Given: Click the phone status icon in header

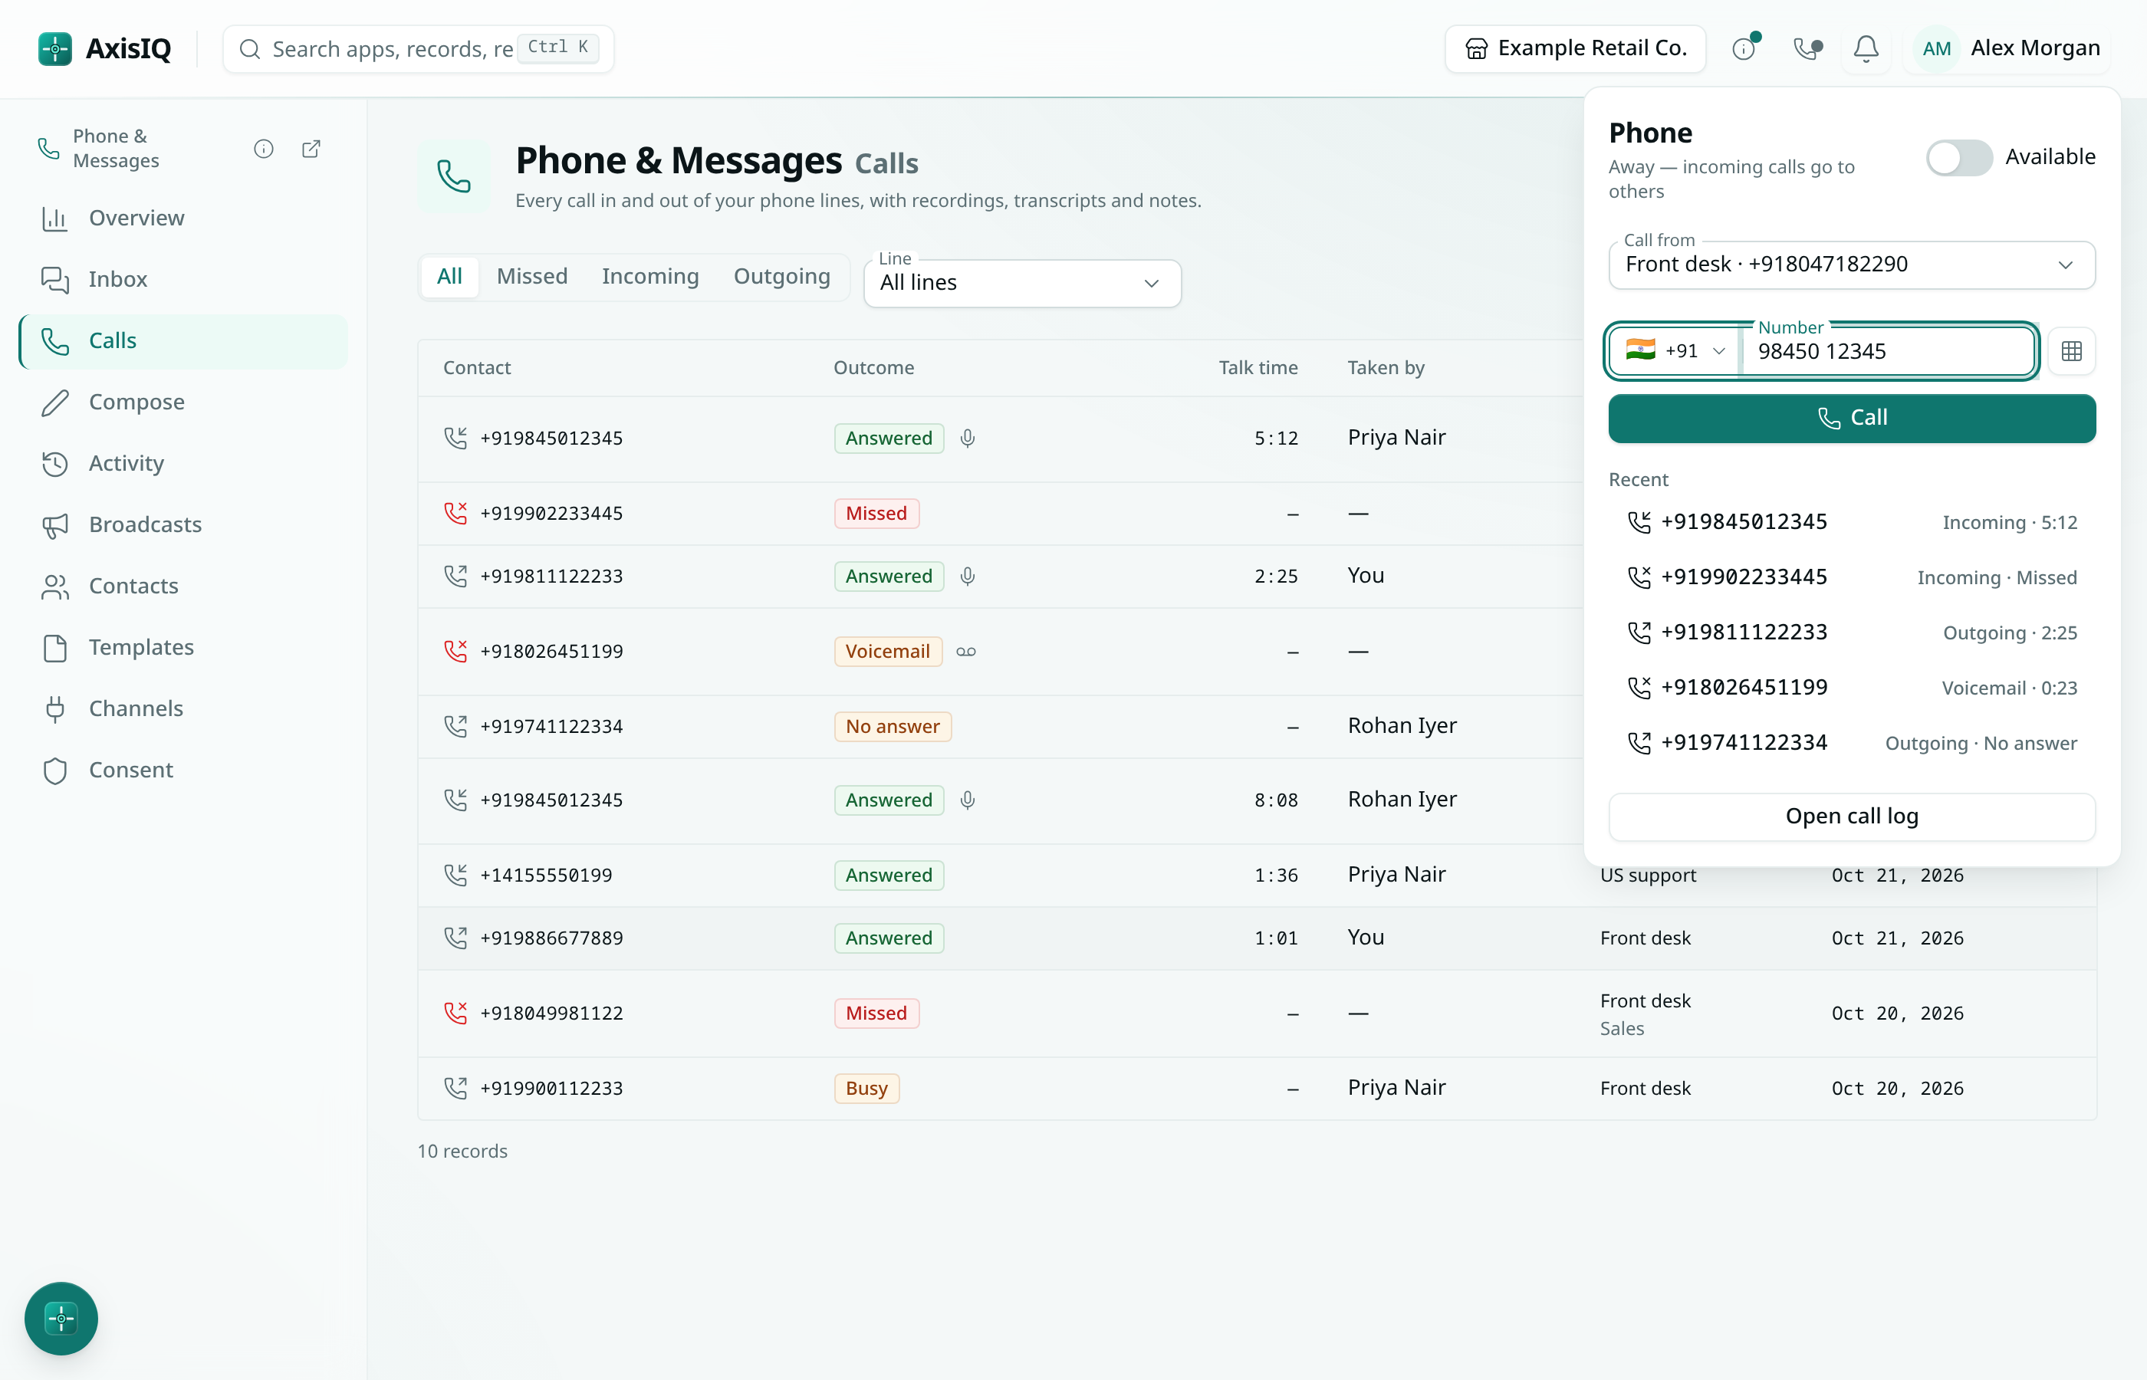Looking at the screenshot, I should pyautogui.click(x=1807, y=48).
